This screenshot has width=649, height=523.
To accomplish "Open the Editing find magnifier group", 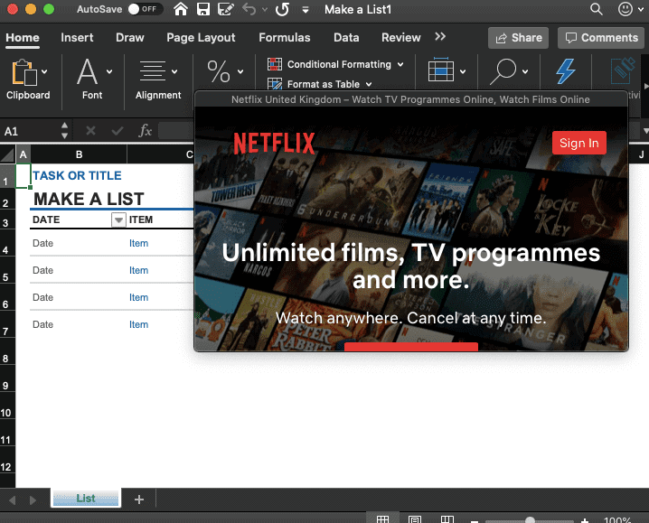I will pyautogui.click(x=503, y=71).
